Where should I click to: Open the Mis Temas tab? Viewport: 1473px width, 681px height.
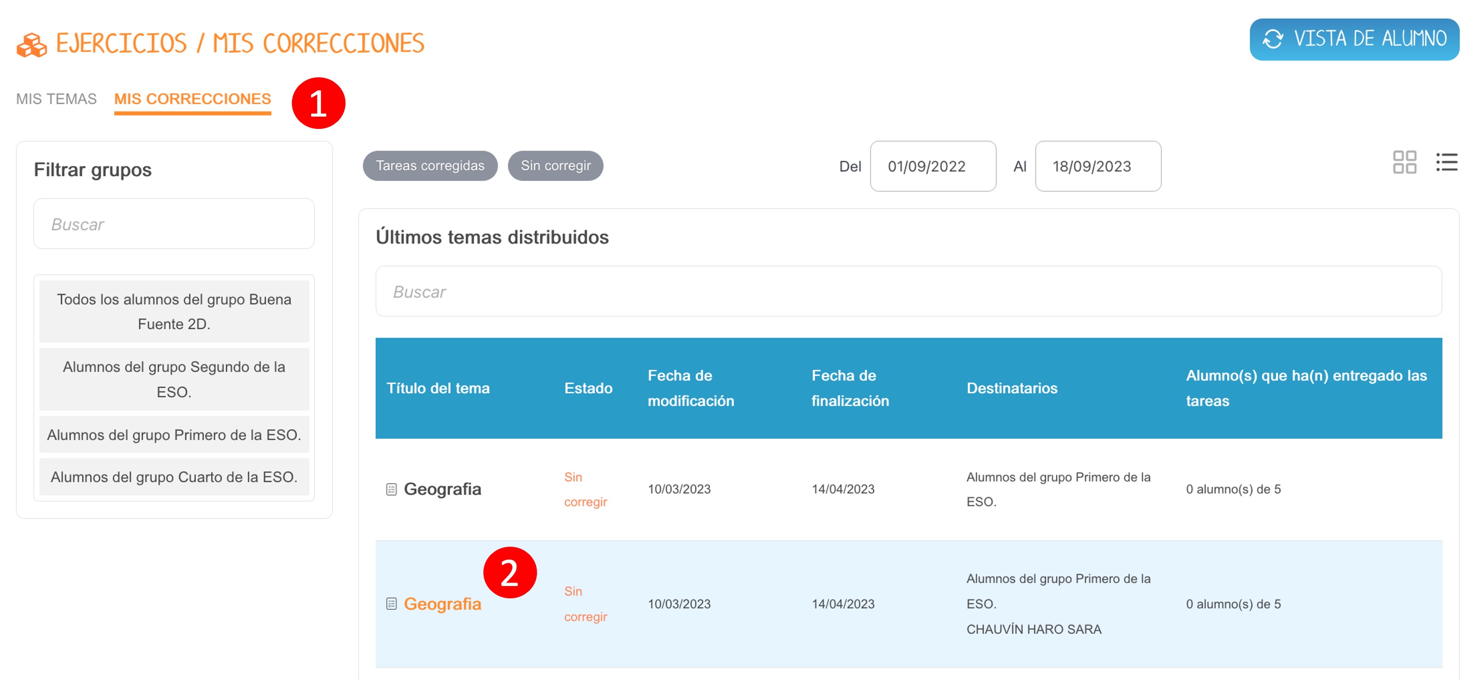click(x=56, y=99)
